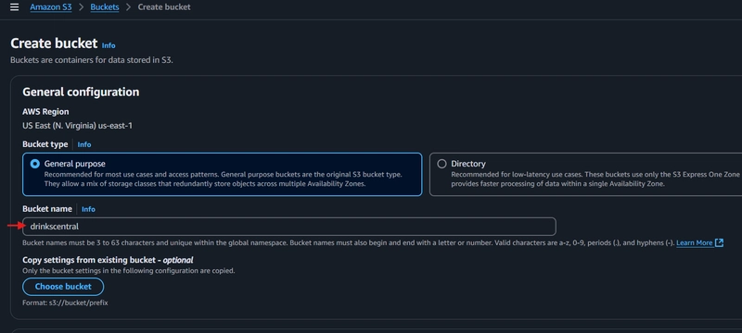The image size is (742, 333).
Task: Click the chevron after Buckets breadcrumb
Action: [128, 7]
